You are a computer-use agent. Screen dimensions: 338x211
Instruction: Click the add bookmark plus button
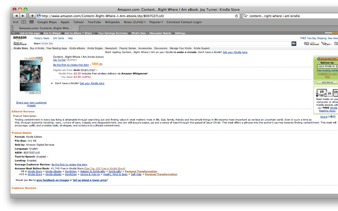(x=32, y=16)
